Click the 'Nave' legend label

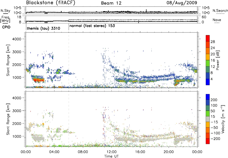217,20
